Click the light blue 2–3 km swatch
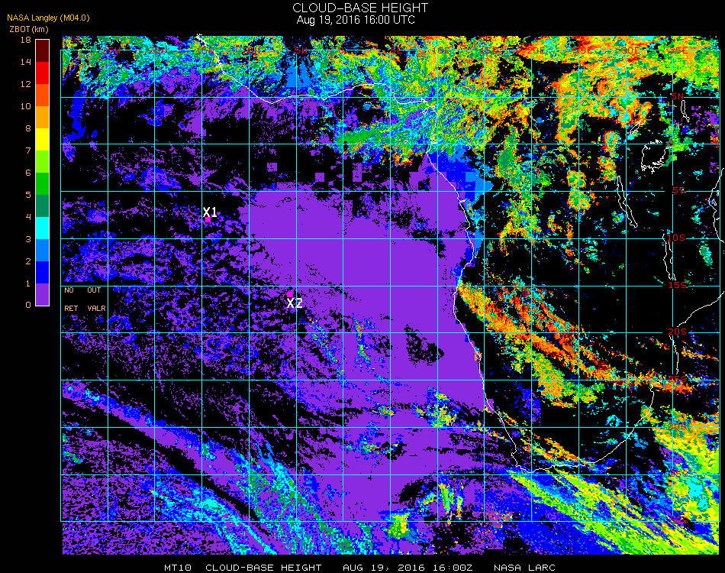The image size is (725, 573). tap(42, 251)
